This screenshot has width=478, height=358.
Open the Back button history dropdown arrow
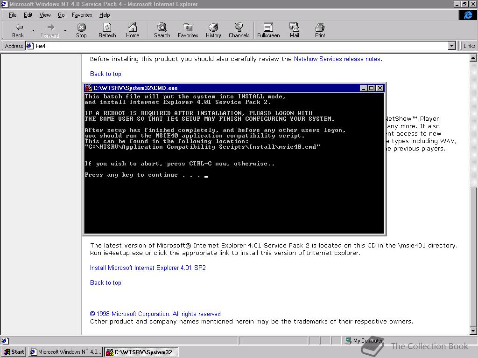[x=33, y=30]
